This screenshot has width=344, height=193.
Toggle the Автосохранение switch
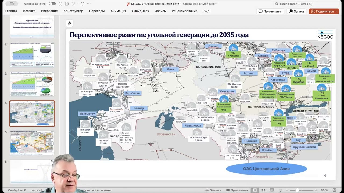tap(52, 4)
